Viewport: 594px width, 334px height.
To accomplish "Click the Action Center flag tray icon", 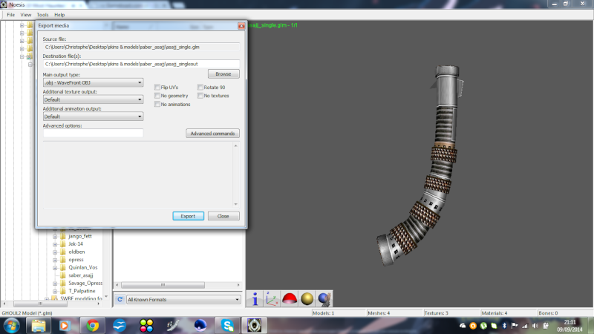I will click(x=515, y=326).
